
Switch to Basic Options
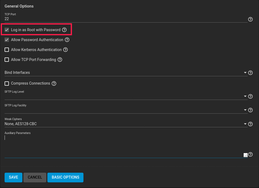65,177
